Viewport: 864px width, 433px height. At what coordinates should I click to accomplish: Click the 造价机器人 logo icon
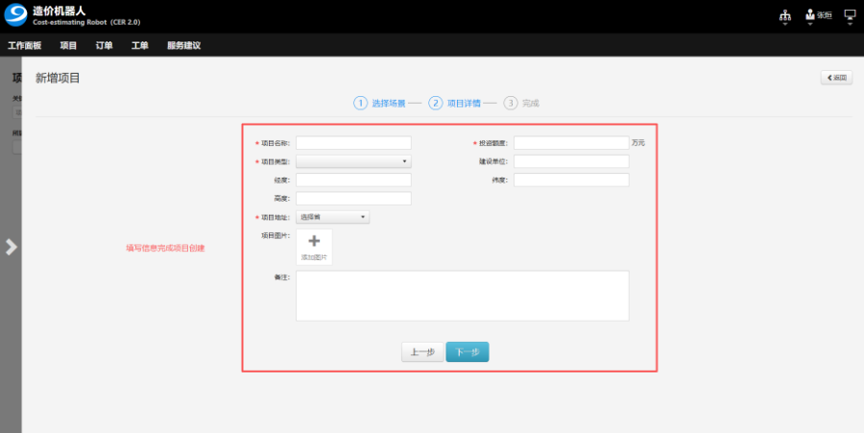click(x=16, y=16)
